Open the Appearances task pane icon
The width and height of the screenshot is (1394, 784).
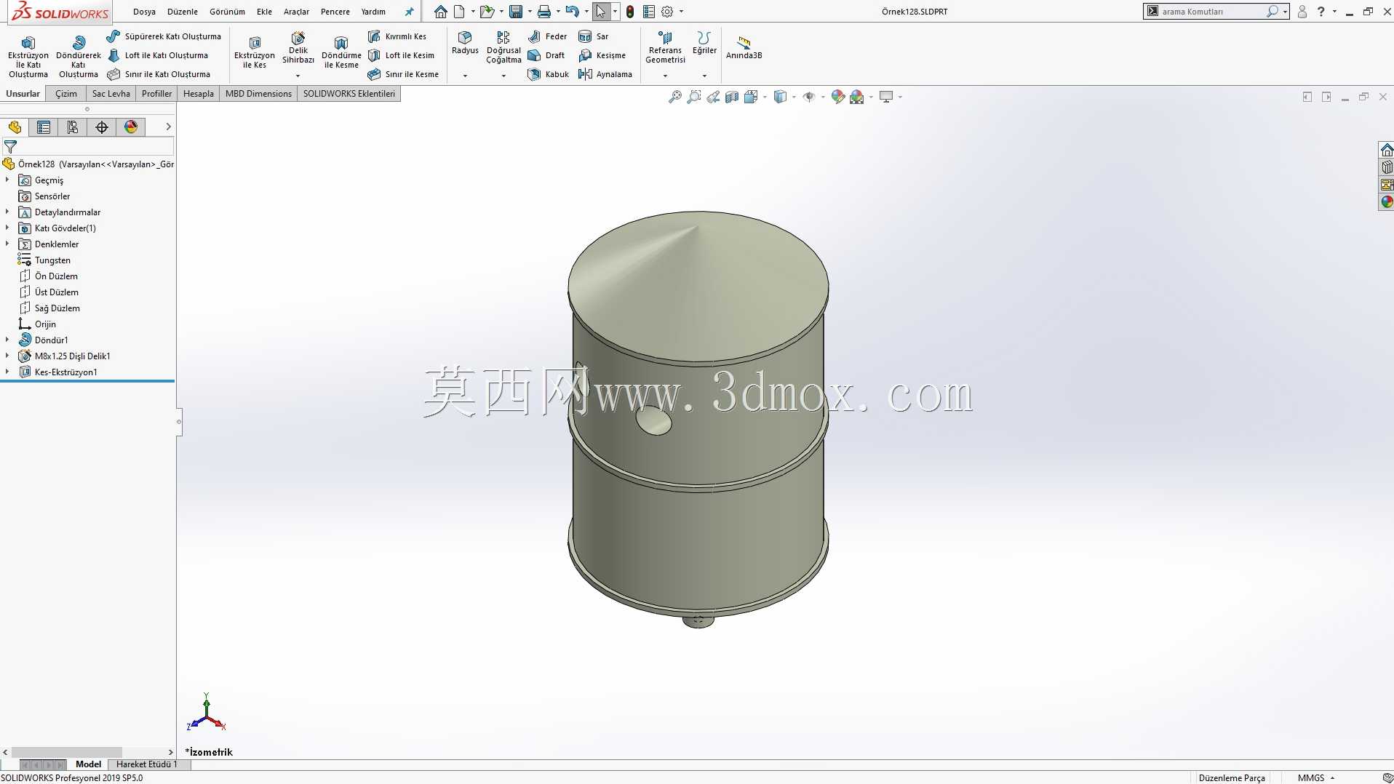1387,202
